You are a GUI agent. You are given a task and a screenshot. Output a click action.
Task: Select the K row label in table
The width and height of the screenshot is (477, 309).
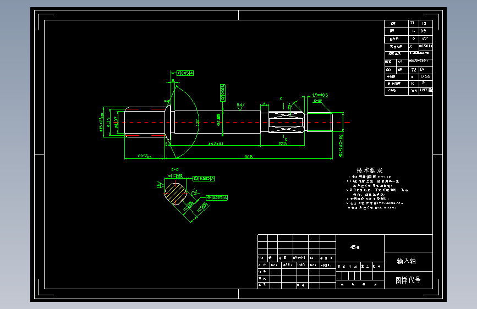pos(413,84)
